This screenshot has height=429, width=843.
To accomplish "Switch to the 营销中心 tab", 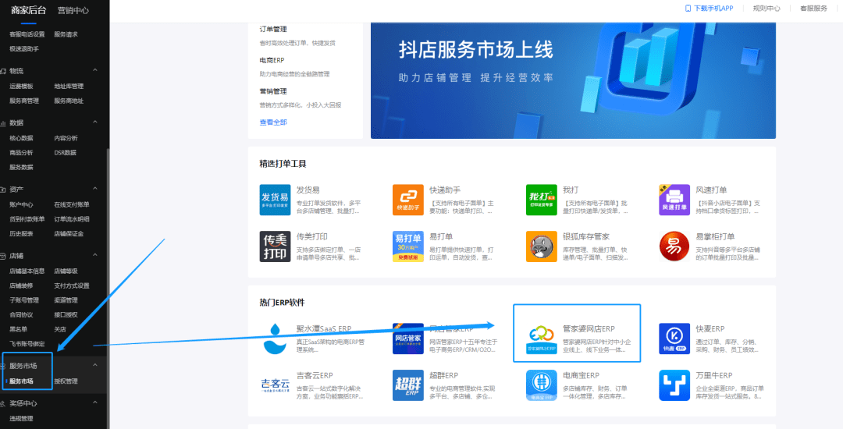I will 73,10.
